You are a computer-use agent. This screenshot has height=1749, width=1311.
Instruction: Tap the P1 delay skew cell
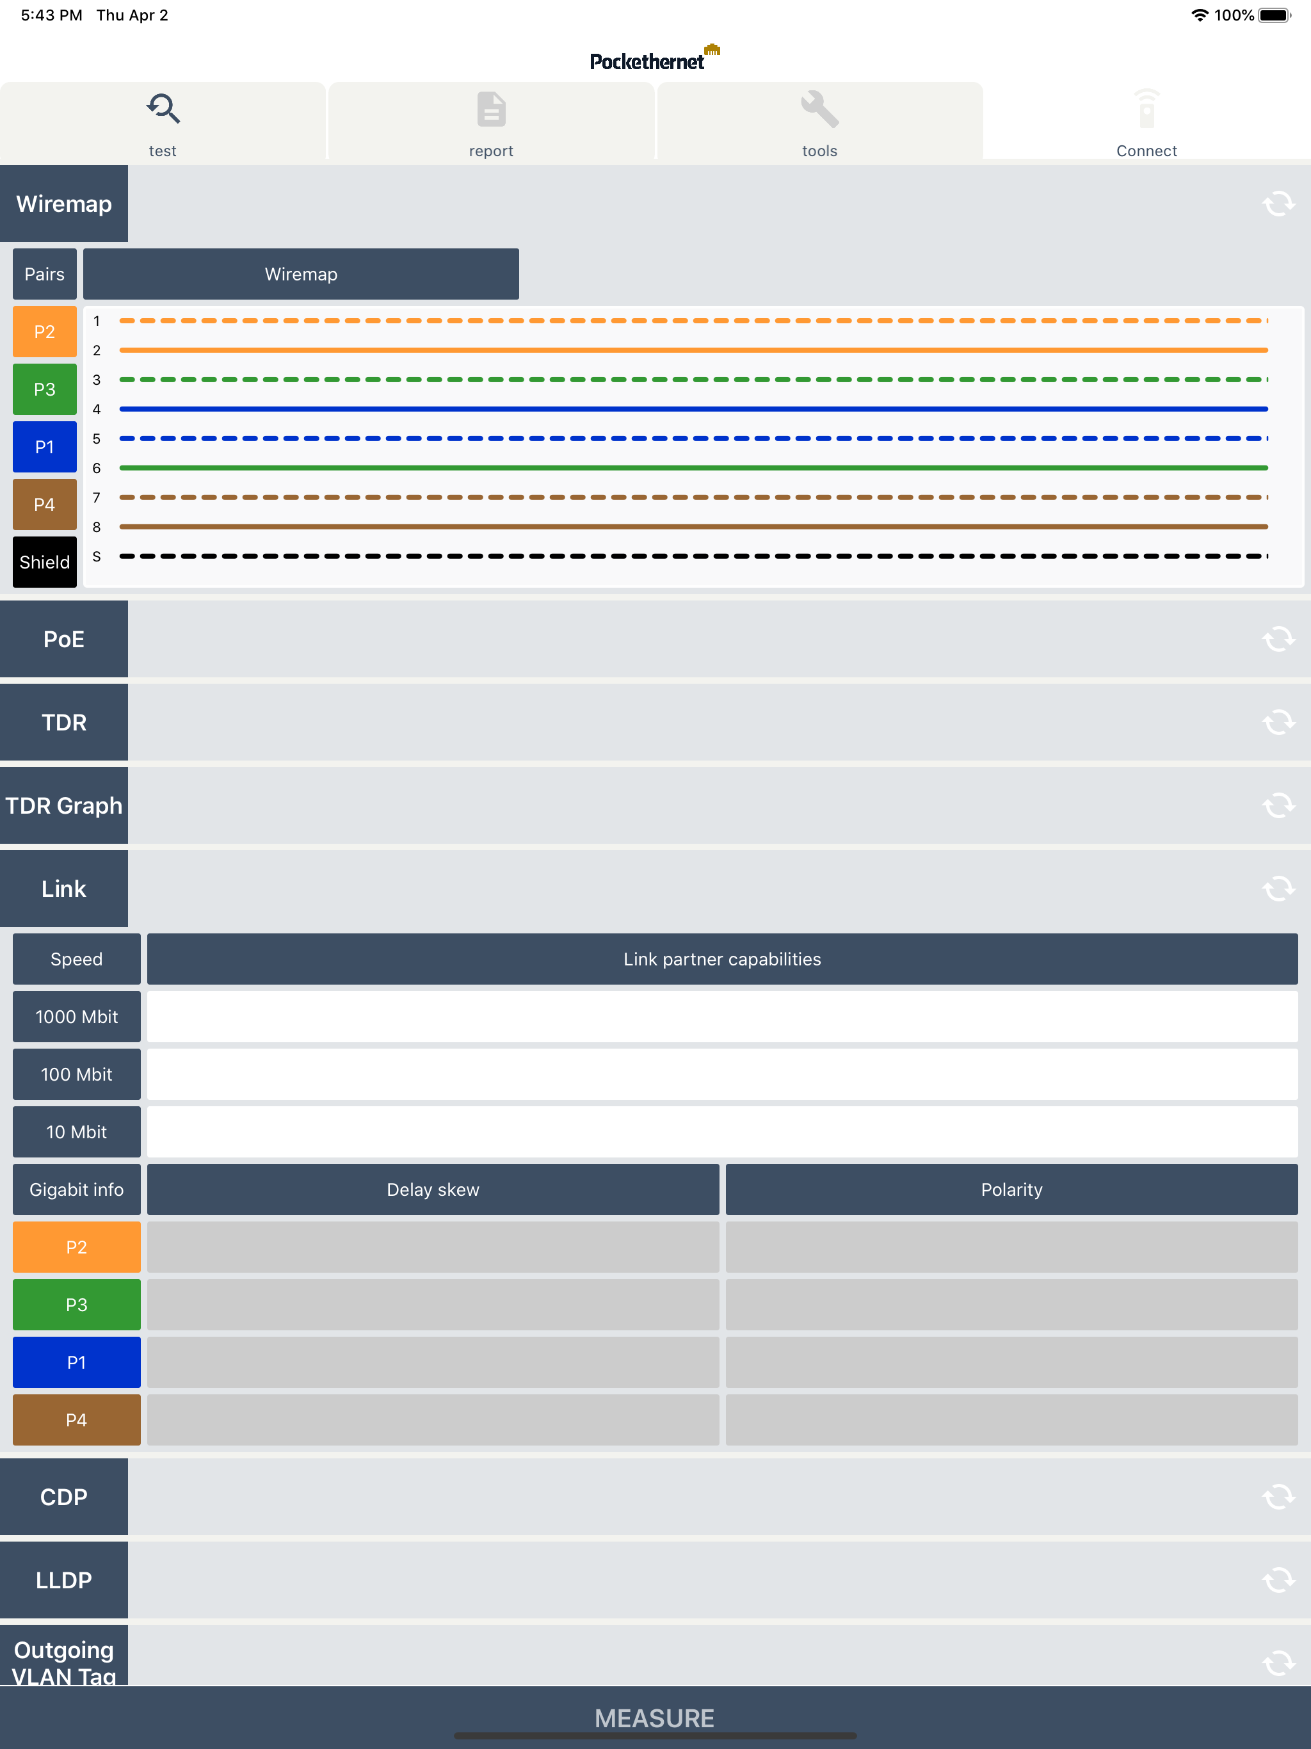coord(433,1362)
